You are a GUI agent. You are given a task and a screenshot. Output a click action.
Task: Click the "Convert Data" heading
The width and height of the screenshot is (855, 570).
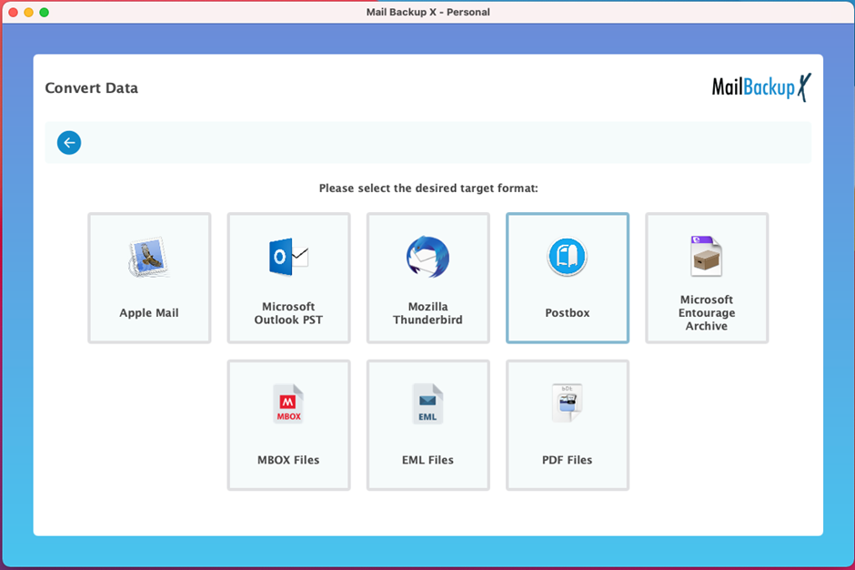point(92,88)
